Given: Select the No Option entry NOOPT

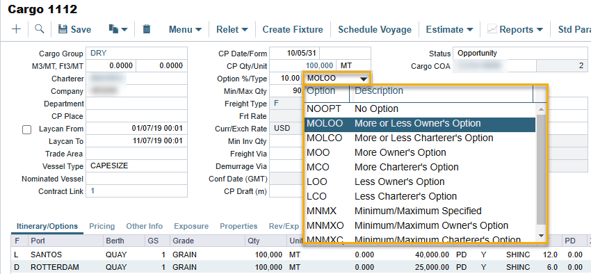Looking at the screenshot, I should click(x=420, y=109).
